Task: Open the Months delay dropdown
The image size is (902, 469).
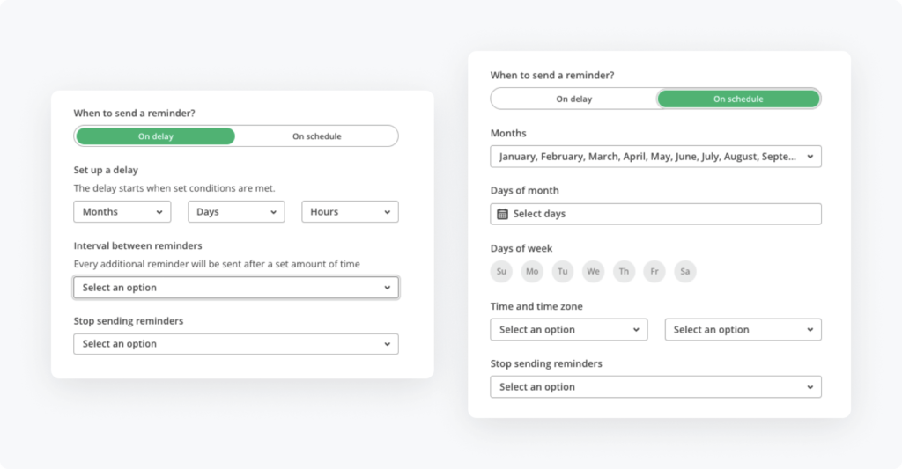Action: click(x=122, y=212)
